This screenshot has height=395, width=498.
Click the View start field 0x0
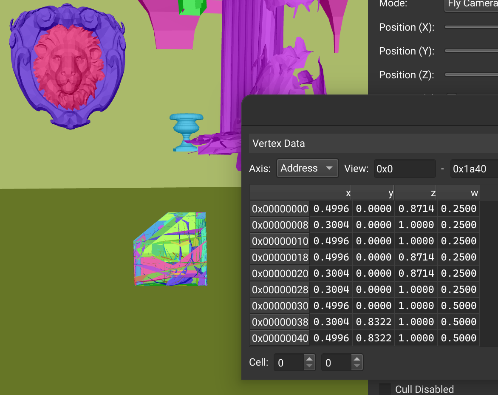[x=405, y=169]
